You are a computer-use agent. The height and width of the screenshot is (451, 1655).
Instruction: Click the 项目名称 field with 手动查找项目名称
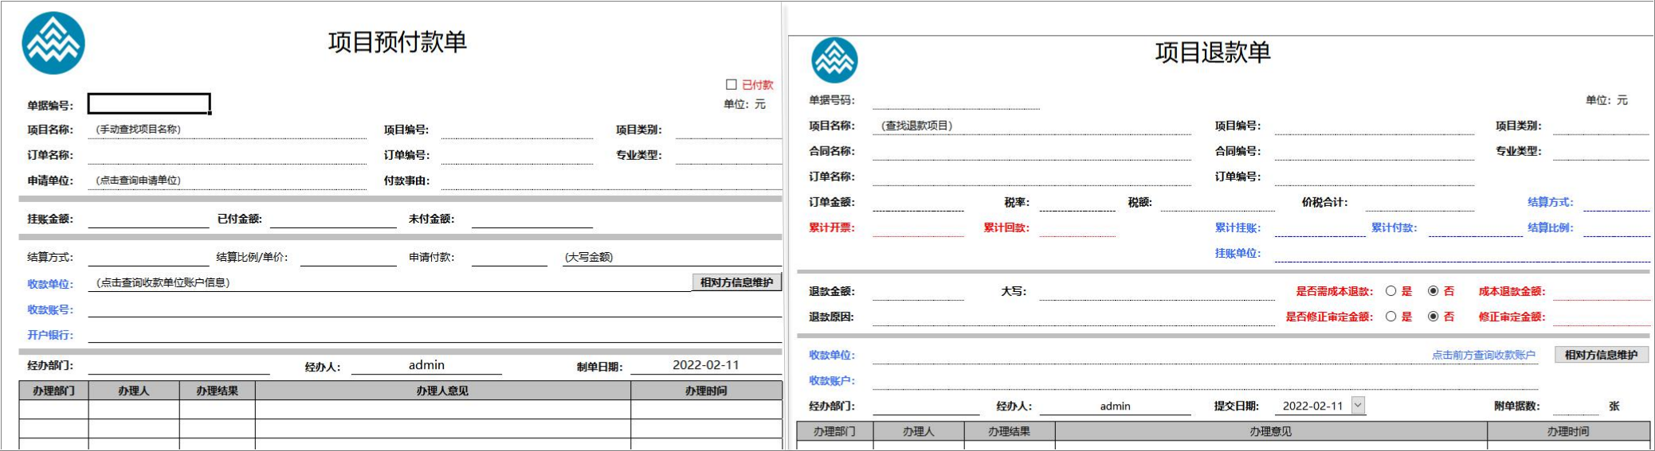[x=227, y=129]
